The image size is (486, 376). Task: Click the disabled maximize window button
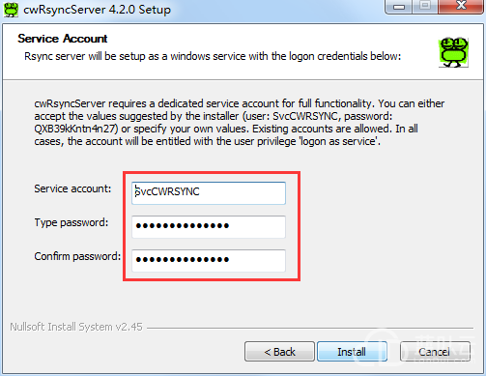click(x=425, y=7)
